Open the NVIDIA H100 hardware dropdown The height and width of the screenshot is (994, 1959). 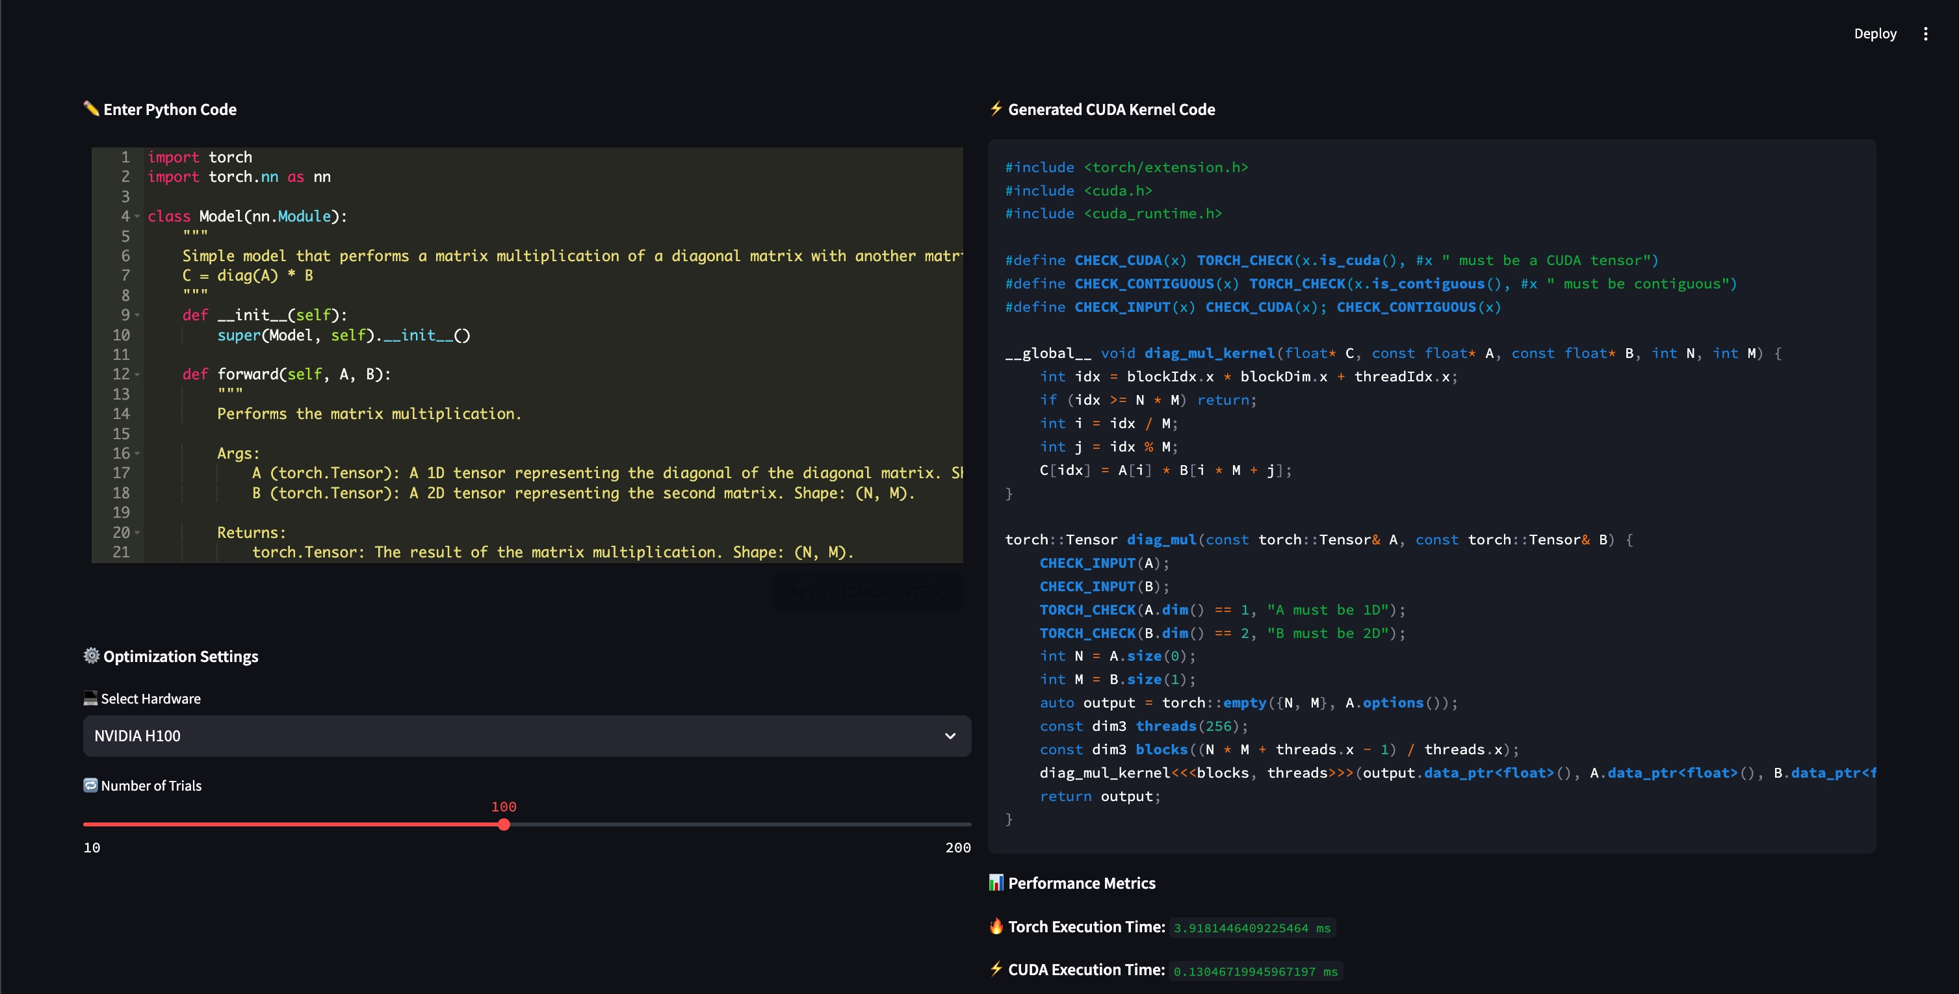pyautogui.click(x=526, y=735)
